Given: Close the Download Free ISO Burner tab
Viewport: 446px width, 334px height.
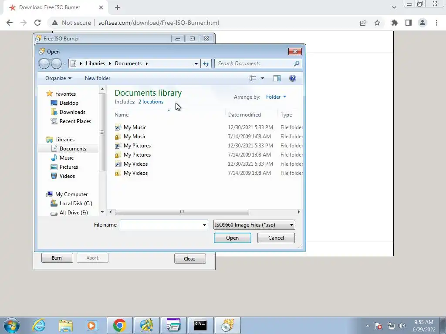Looking at the screenshot, I should point(101,7).
